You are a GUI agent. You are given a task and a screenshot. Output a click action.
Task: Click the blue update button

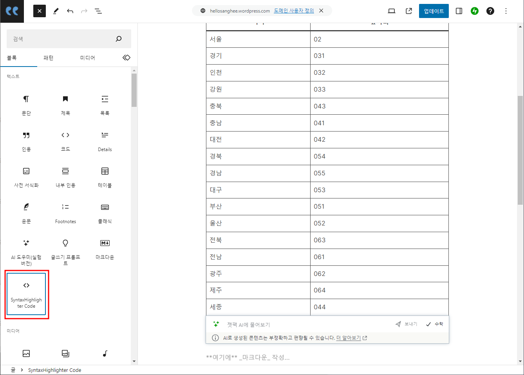tap(434, 11)
